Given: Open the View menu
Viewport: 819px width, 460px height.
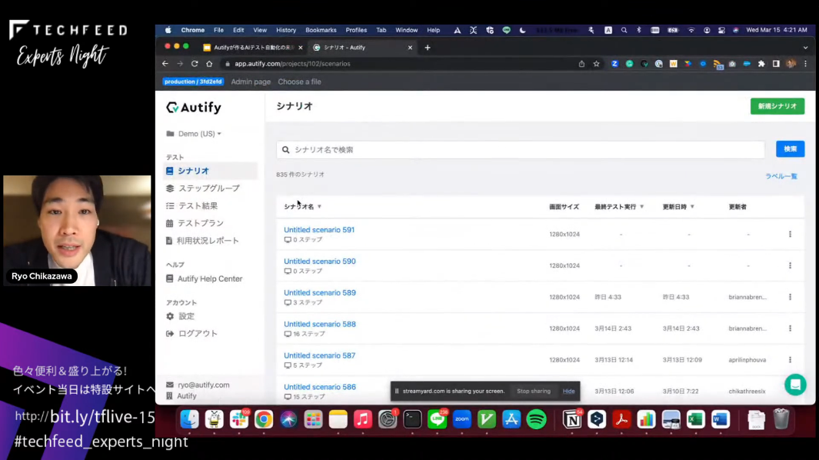Looking at the screenshot, I should pos(260,30).
